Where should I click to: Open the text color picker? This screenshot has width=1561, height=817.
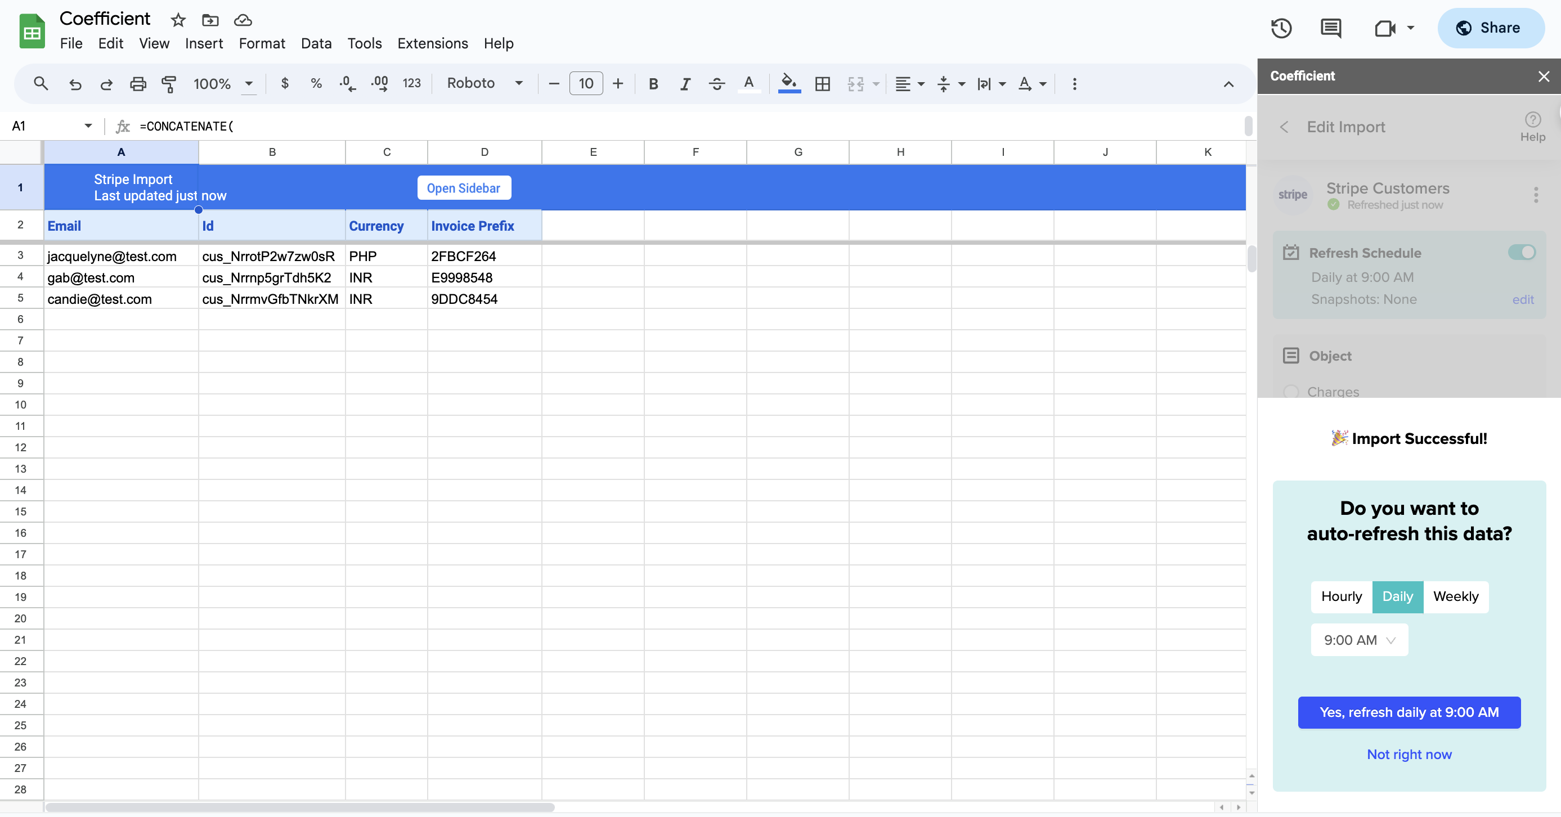click(749, 84)
